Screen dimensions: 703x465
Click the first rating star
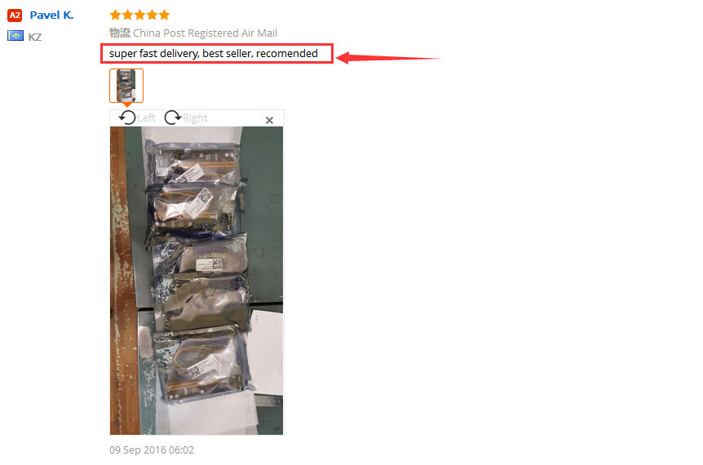(x=115, y=15)
